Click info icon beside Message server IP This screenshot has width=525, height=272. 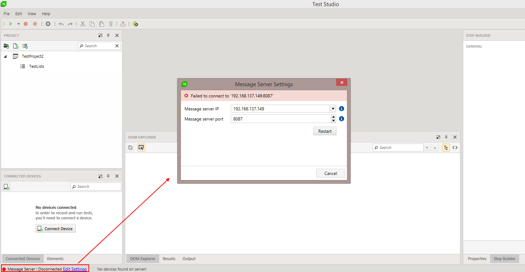[342, 109]
